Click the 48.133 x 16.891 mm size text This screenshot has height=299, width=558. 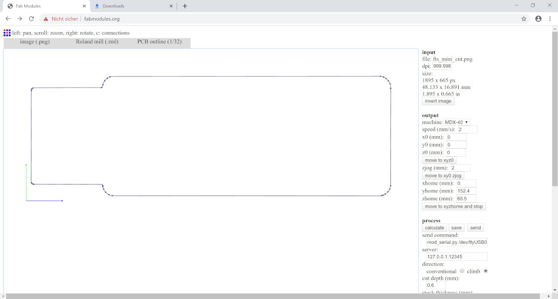coord(446,87)
